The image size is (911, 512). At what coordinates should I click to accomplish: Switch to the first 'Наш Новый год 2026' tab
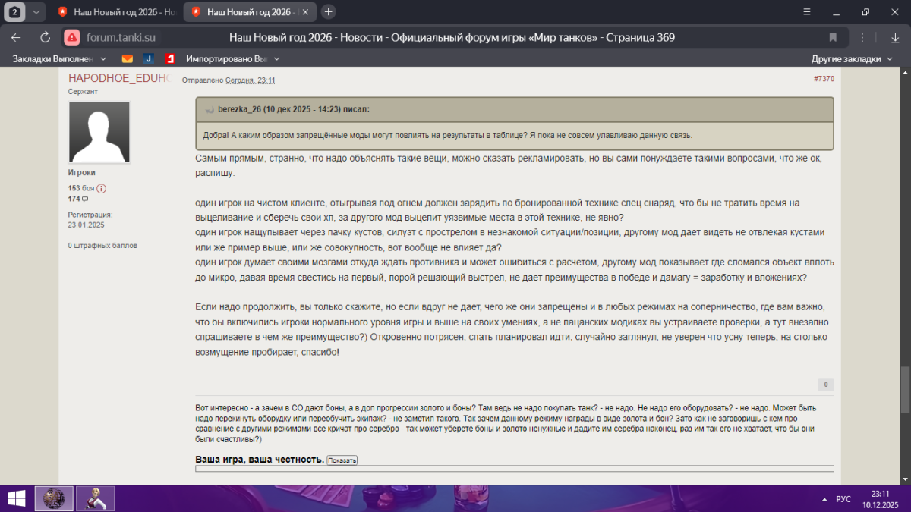[x=118, y=12]
